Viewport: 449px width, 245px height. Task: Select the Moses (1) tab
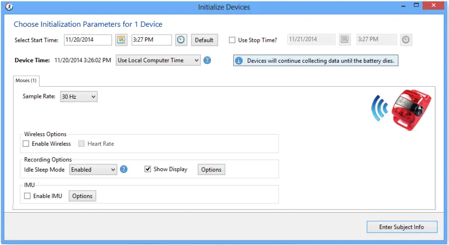[x=26, y=81]
